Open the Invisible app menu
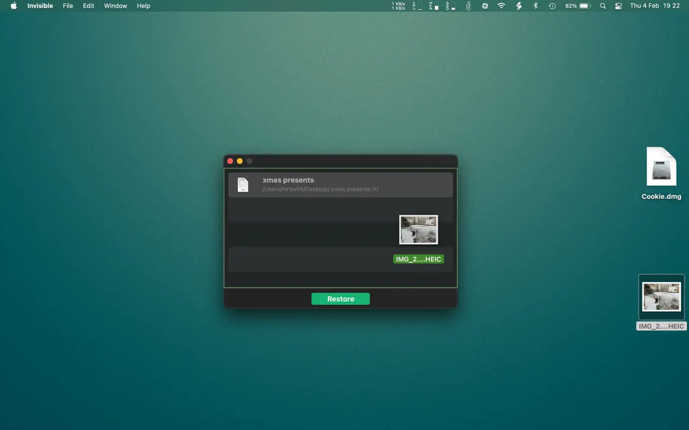This screenshot has width=689, height=430. 40,6
